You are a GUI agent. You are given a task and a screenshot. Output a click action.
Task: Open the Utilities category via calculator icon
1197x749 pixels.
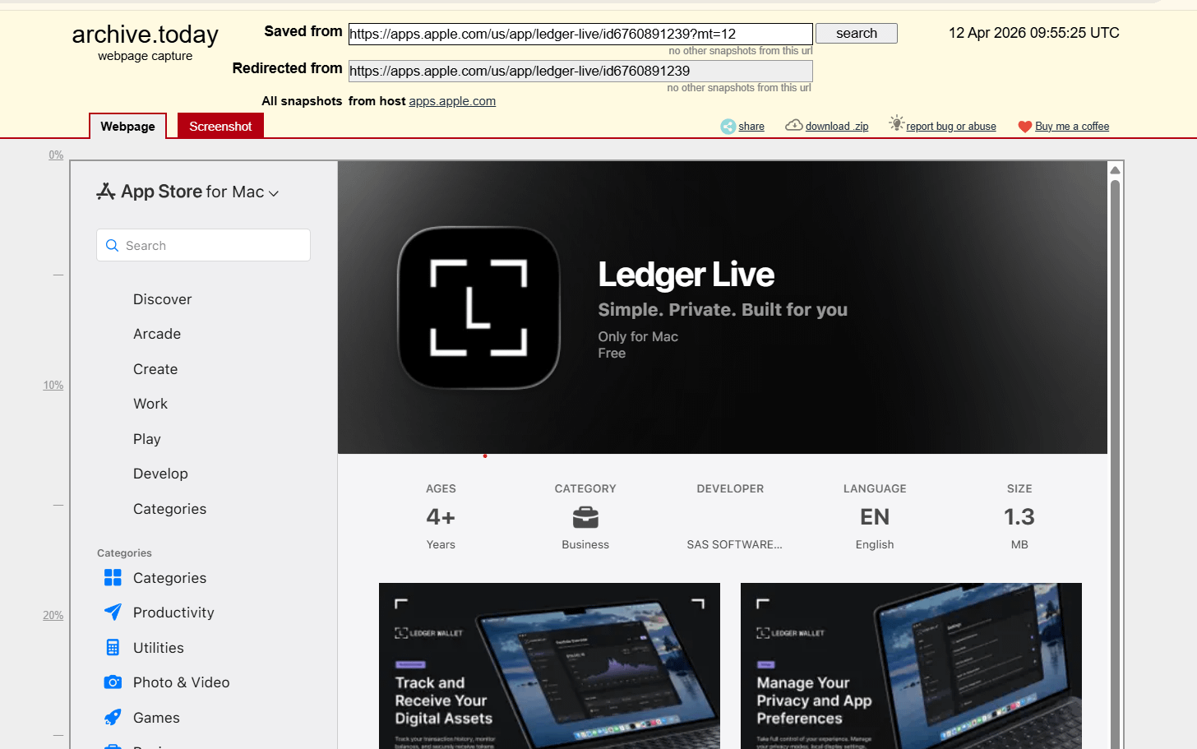pyautogui.click(x=113, y=647)
